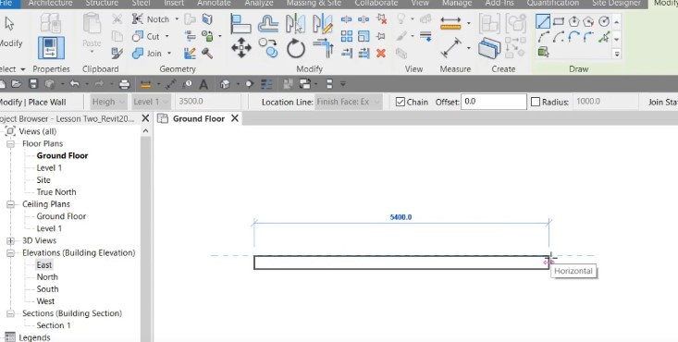Click Undo in quick access toolbar
678x342 pixels.
click(74, 84)
